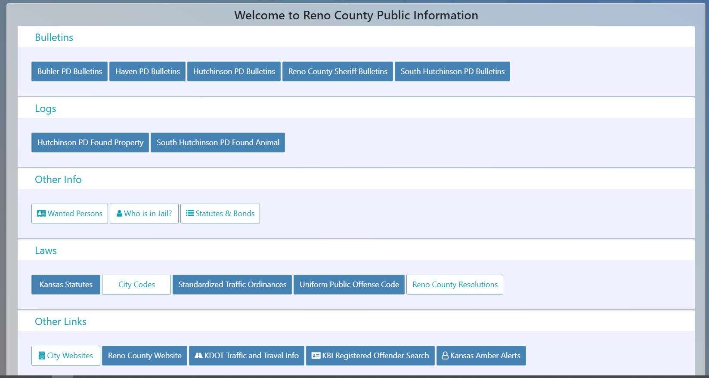Image resolution: width=709 pixels, height=378 pixels.
Task: Click the Other Info section heading
Action: tap(58, 180)
